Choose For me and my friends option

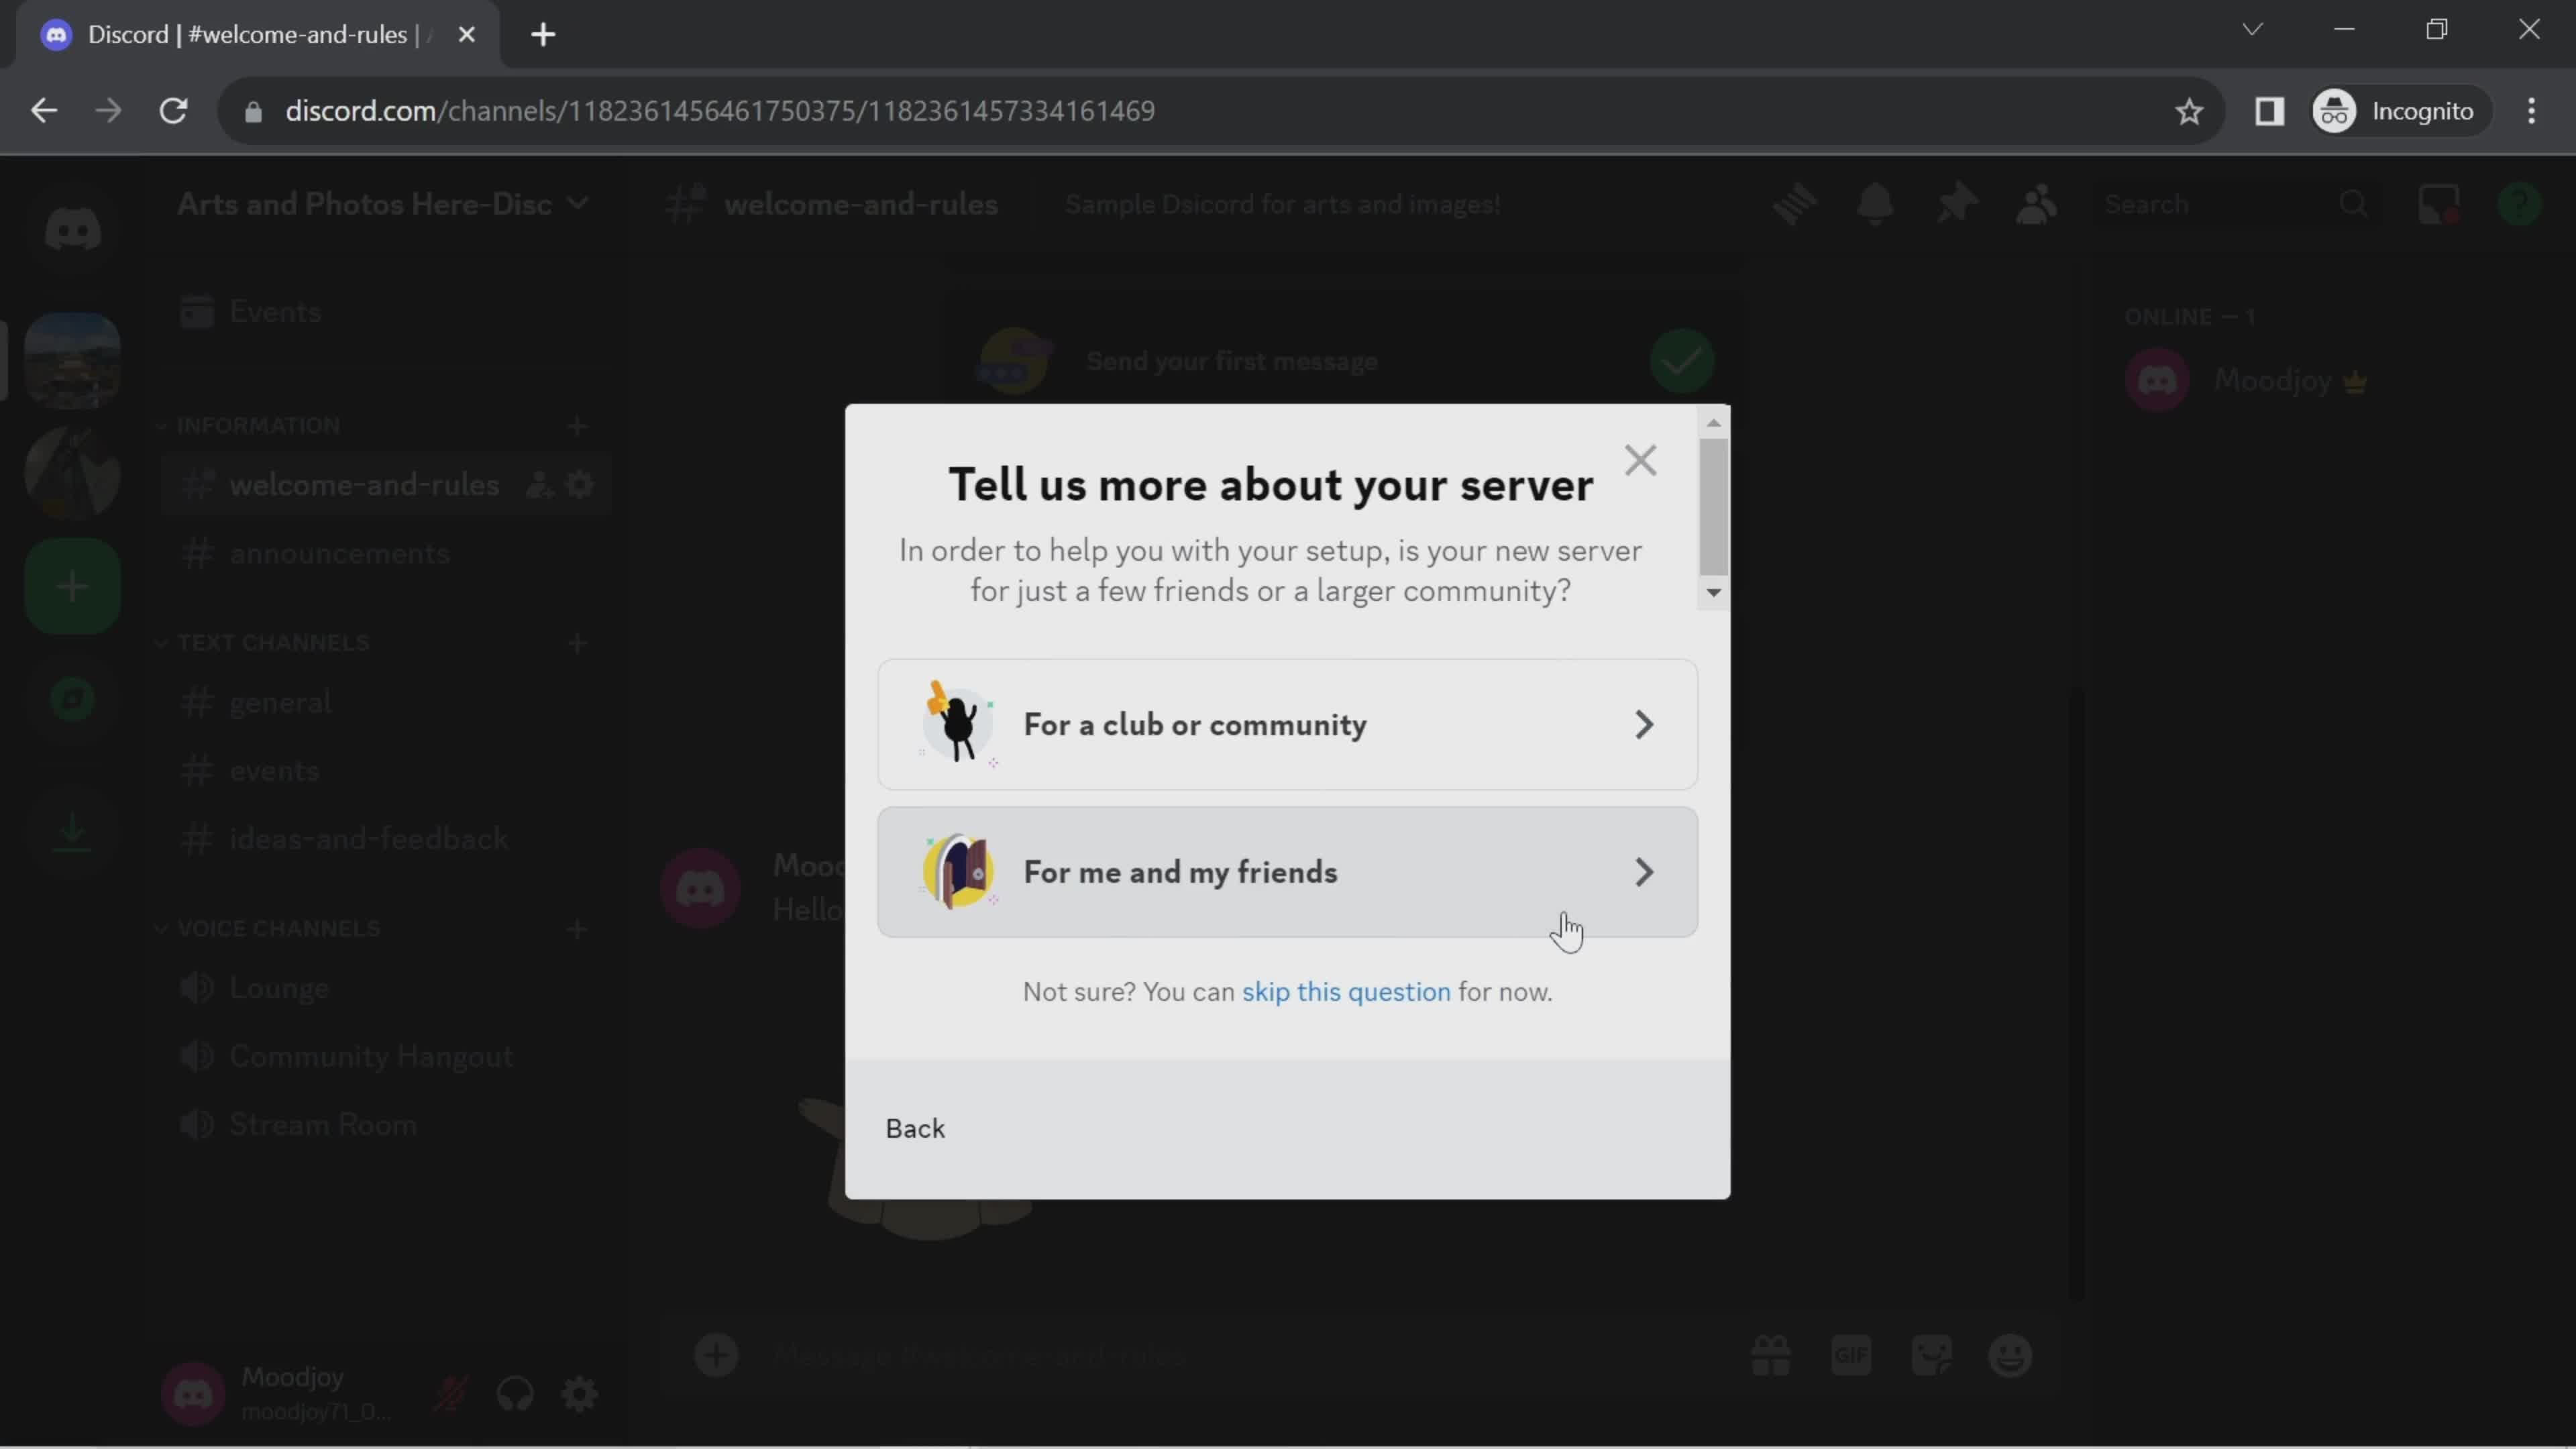point(1287,872)
